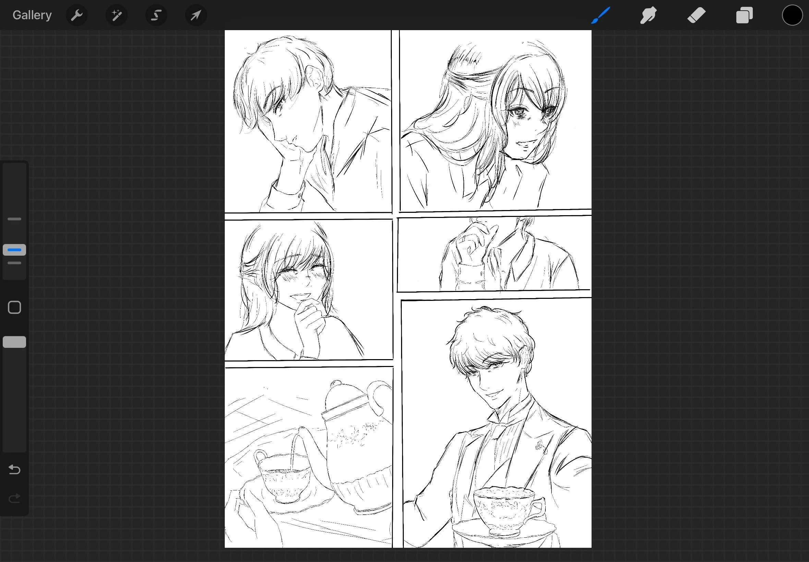Tap the brush size slider handle
Viewport: 809px width, 562px height.
click(x=14, y=250)
